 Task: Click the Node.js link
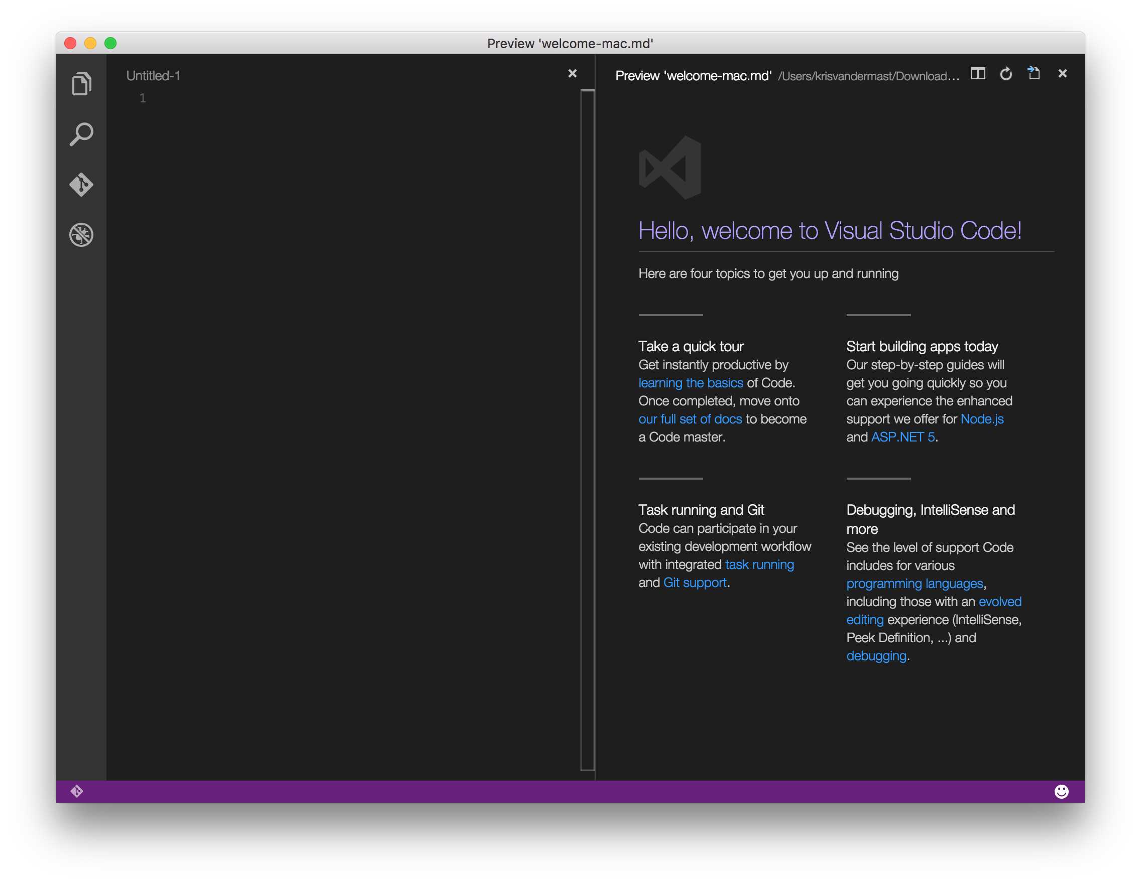point(982,418)
